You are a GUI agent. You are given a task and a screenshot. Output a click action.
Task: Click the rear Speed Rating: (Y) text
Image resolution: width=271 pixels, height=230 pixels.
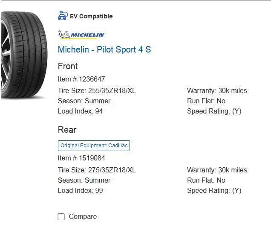coord(214,190)
